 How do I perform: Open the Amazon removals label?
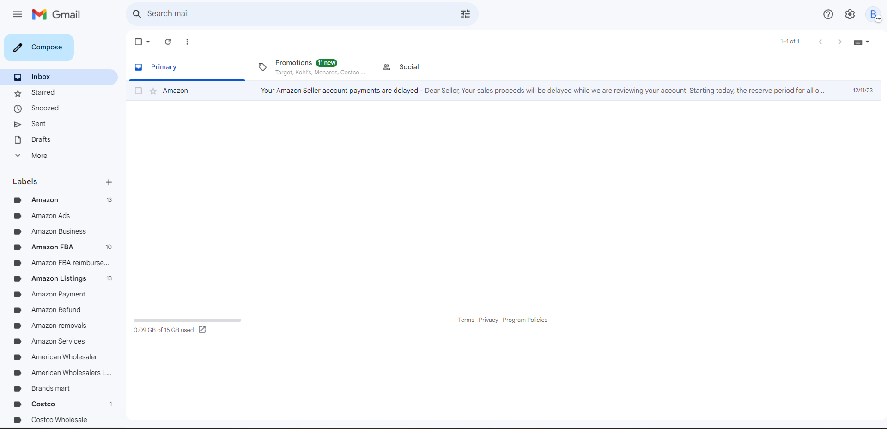point(59,326)
